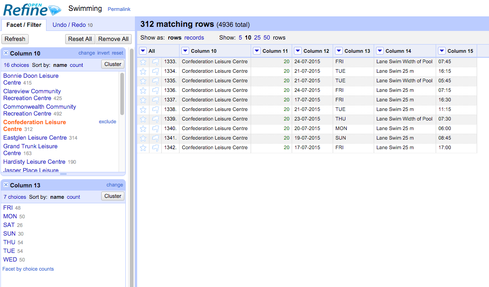Click the Reset All button

click(x=80, y=39)
